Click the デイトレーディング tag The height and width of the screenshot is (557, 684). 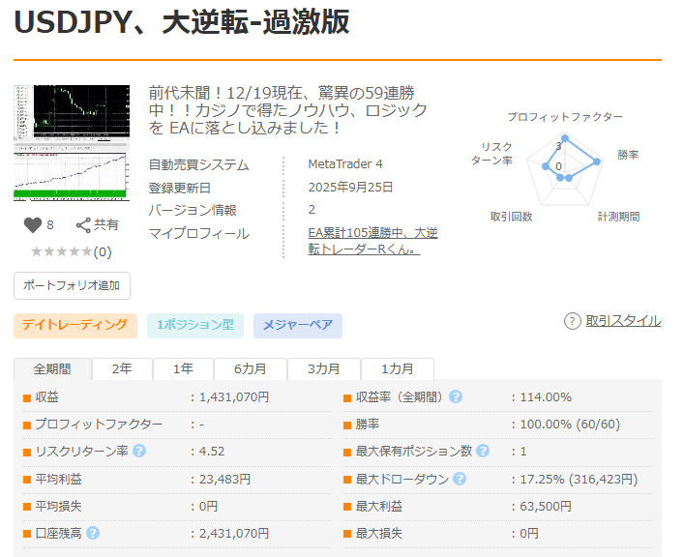pos(75,325)
